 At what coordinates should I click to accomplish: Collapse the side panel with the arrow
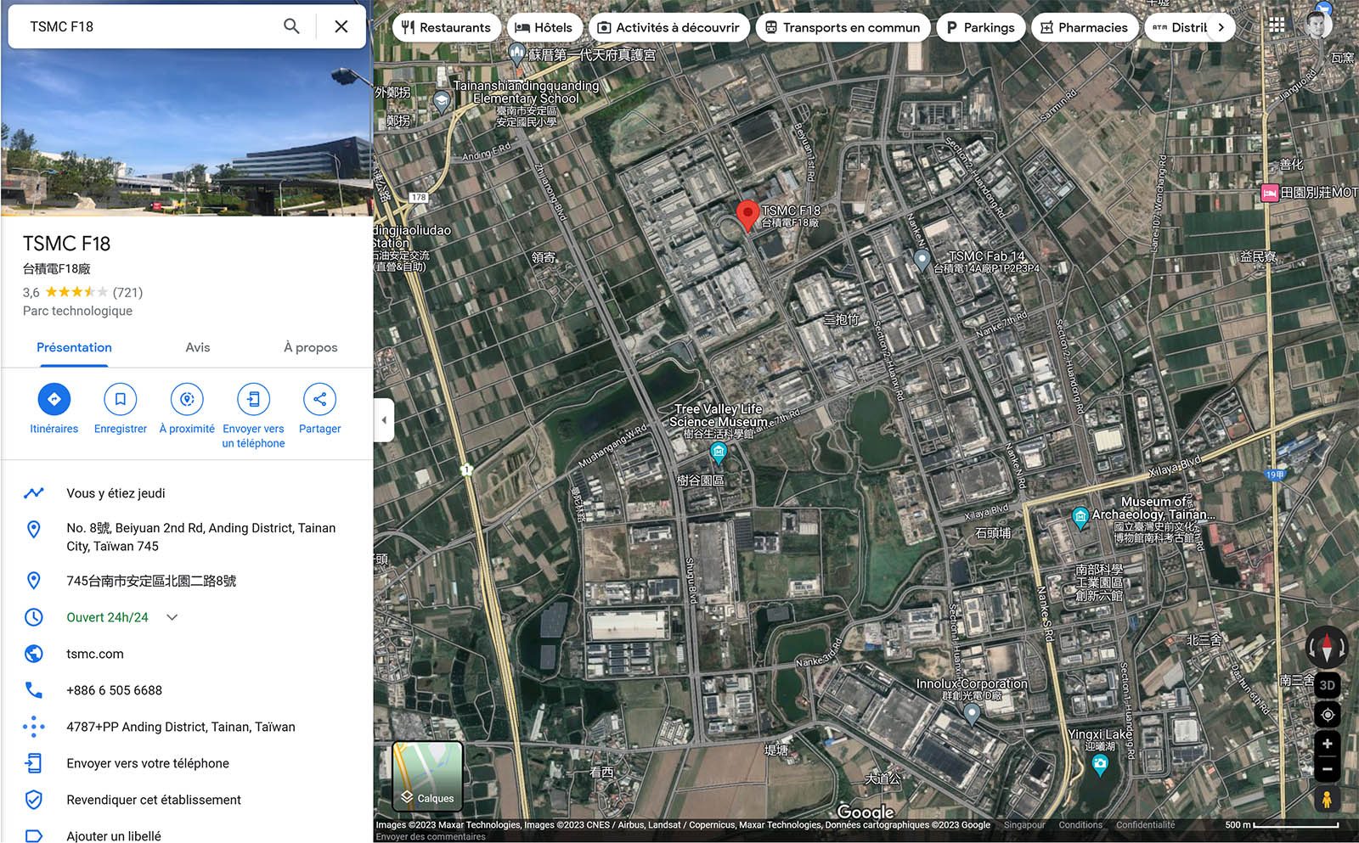384,420
